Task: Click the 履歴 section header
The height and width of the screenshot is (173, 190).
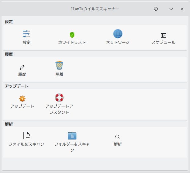Action: (9, 54)
